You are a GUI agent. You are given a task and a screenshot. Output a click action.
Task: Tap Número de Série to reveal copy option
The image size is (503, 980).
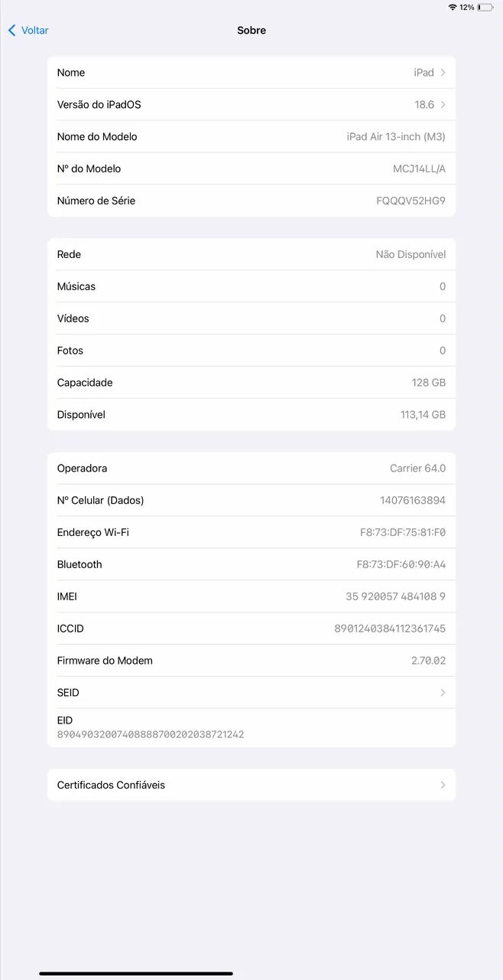[x=251, y=201]
